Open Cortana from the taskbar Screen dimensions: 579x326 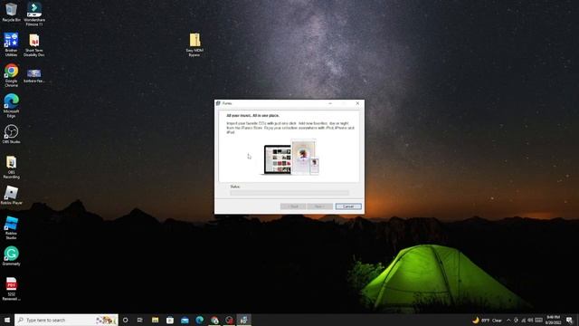[126, 320]
